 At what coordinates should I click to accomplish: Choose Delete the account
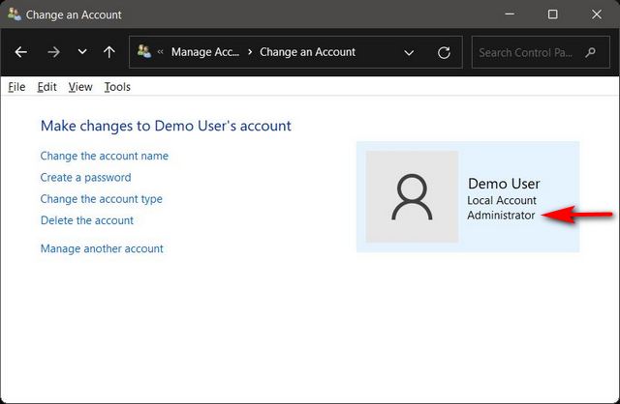coord(86,220)
